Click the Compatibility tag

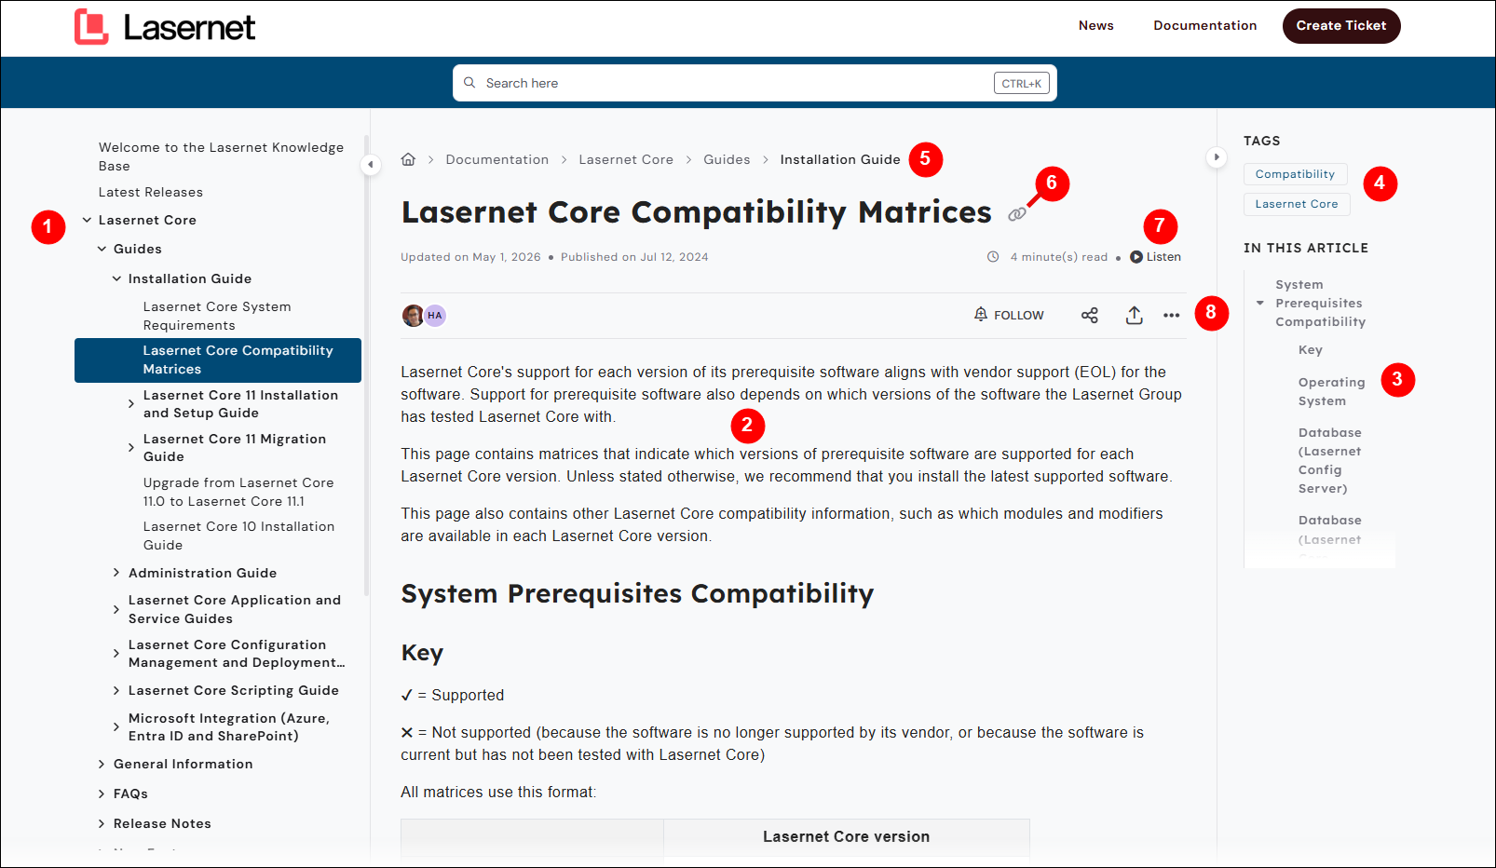pyautogui.click(x=1295, y=174)
